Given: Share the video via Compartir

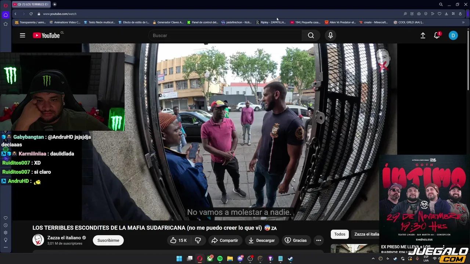Looking at the screenshot, I should [225, 240].
